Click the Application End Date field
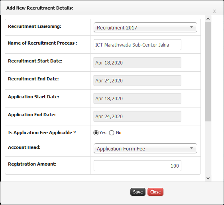The height and width of the screenshot is (205, 224). coord(138,116)
